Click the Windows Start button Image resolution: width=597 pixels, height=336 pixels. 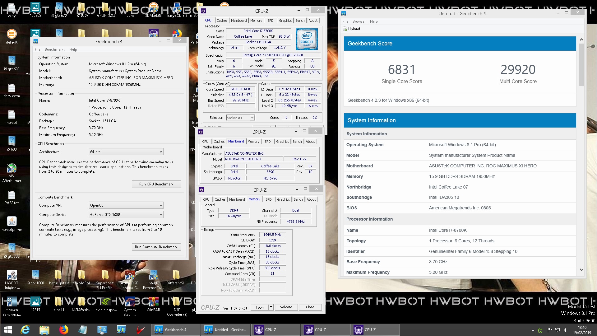pos(7,329)
